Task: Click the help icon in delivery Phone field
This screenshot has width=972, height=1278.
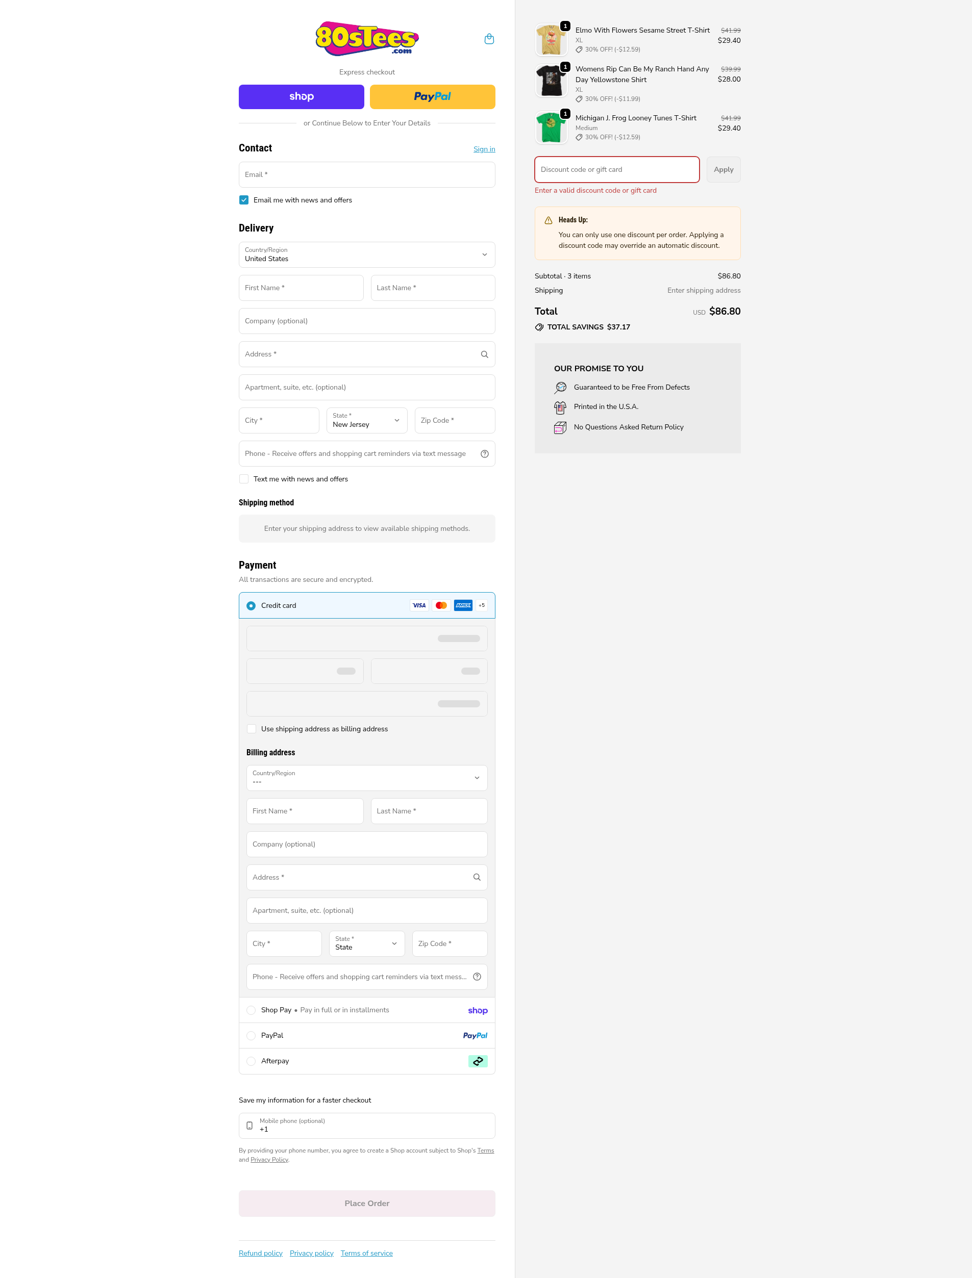Action: [x=484, y=454]
